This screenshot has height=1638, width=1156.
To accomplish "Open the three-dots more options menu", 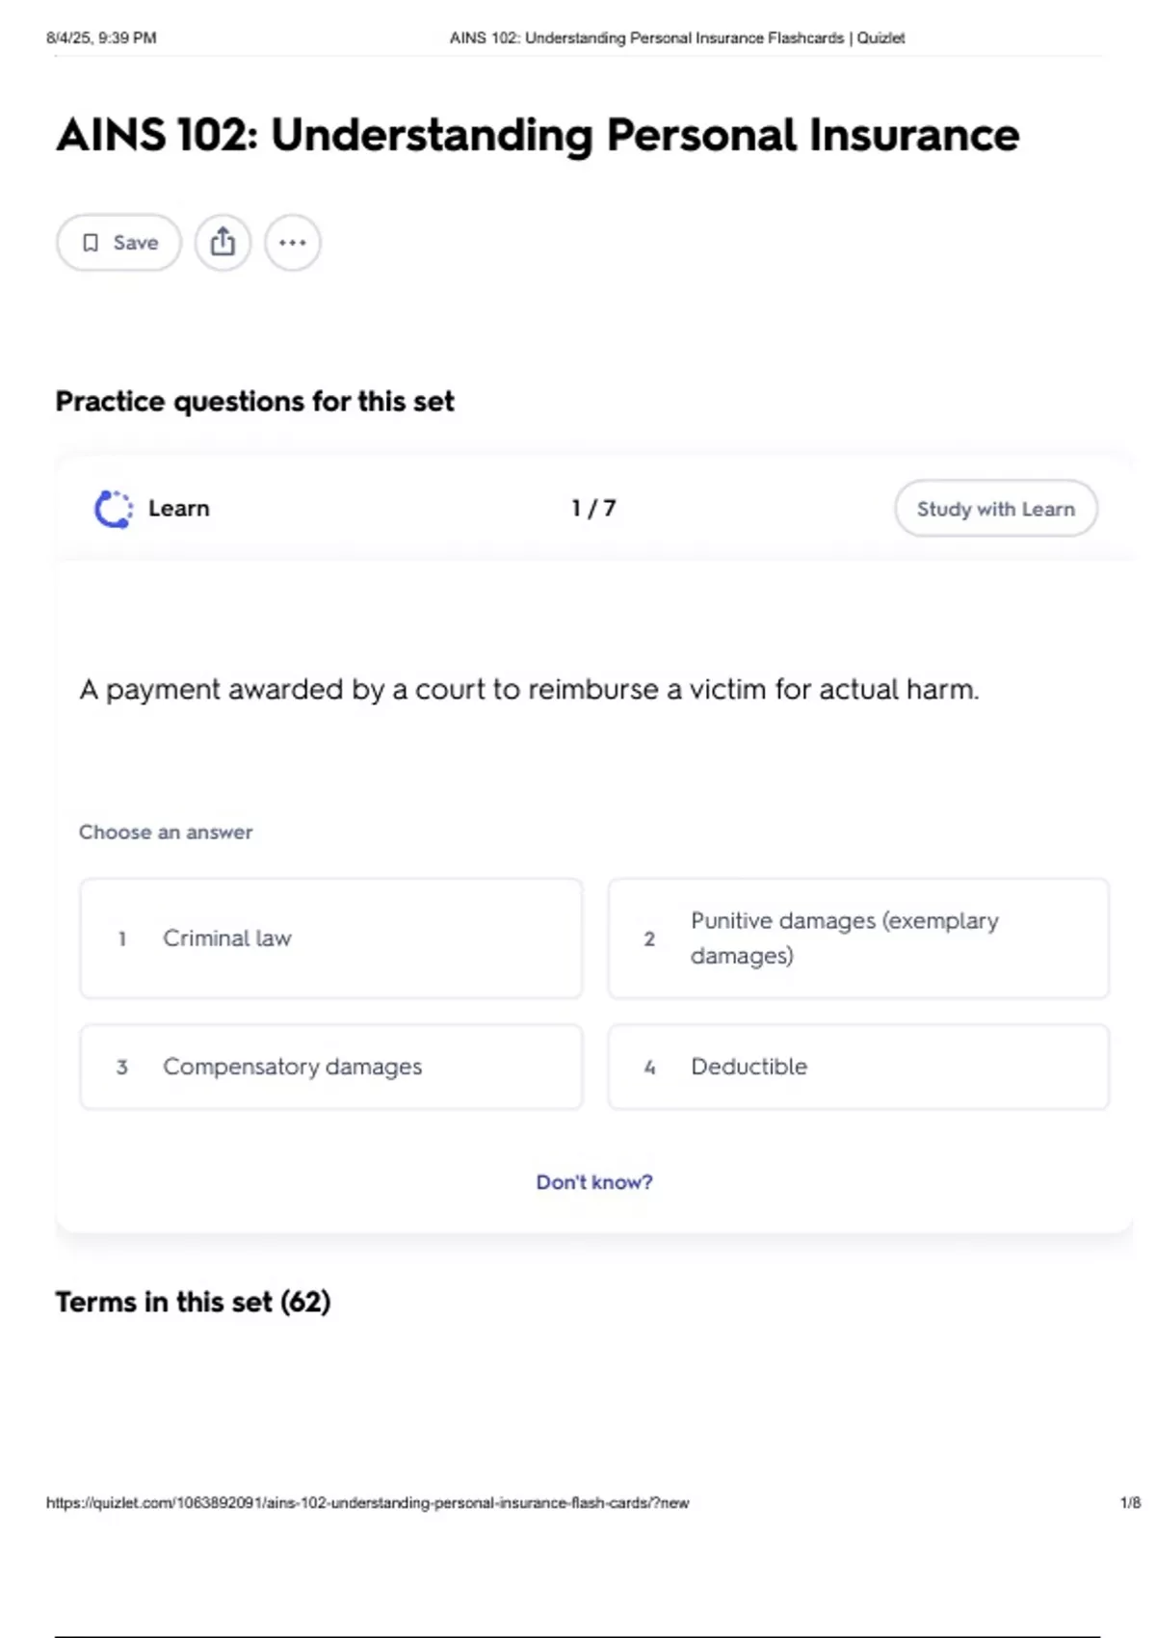I will pyautogui.click(x=293, y=243).
